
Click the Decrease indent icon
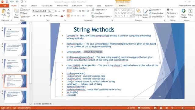tap(80, 11)
